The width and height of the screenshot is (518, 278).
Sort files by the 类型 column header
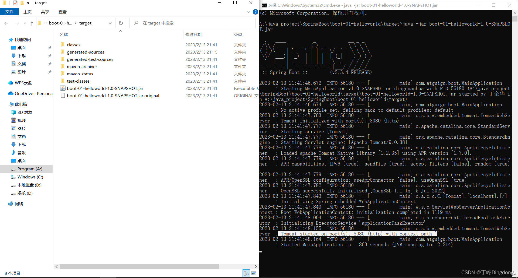click(238, 34)
